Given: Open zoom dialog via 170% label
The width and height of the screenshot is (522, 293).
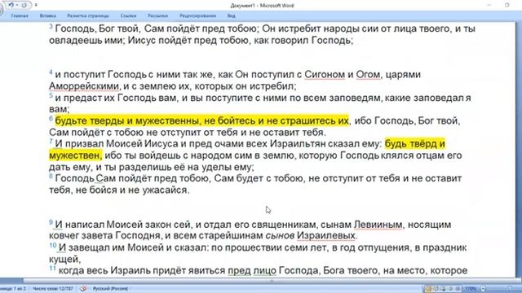Looking at the screenshot, I should click(471, 289).
